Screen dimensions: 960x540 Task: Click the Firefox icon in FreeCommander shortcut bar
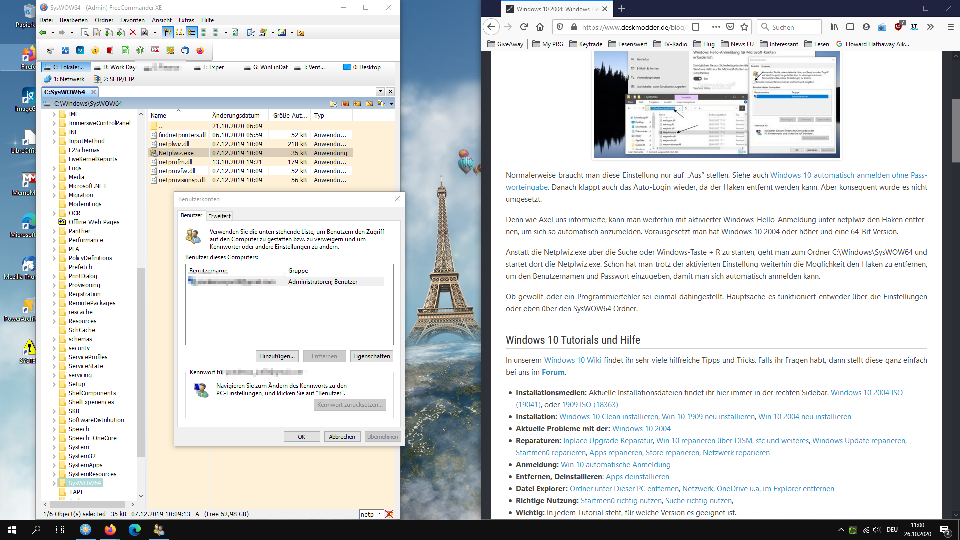click(200, 50)
